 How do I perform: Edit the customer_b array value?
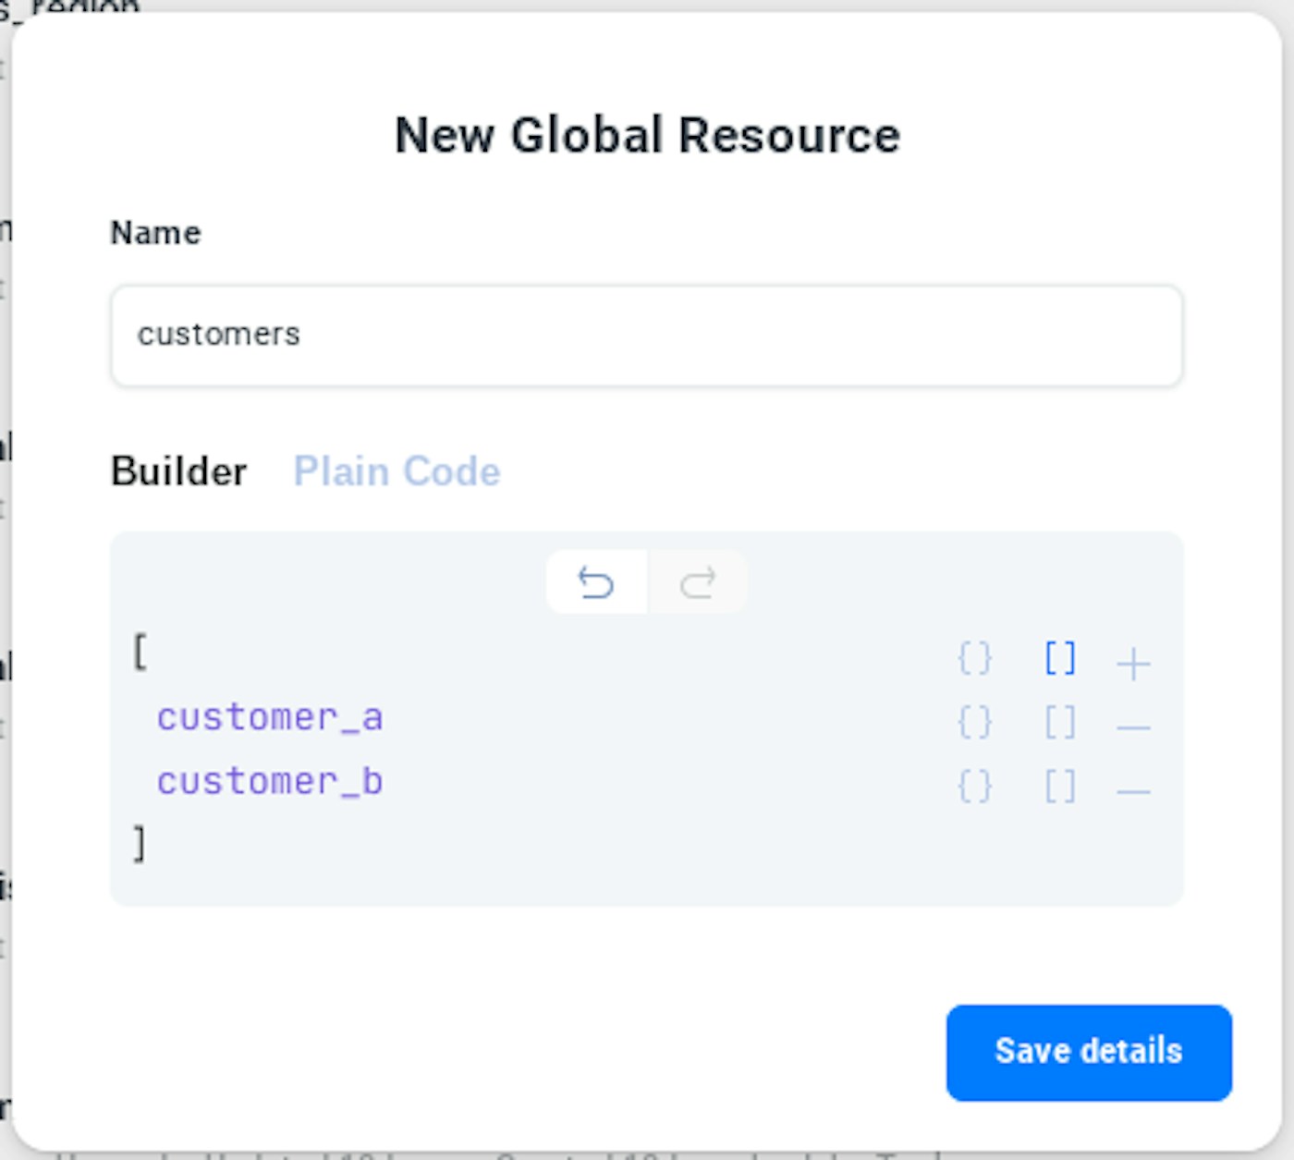[x=269, y=782]
